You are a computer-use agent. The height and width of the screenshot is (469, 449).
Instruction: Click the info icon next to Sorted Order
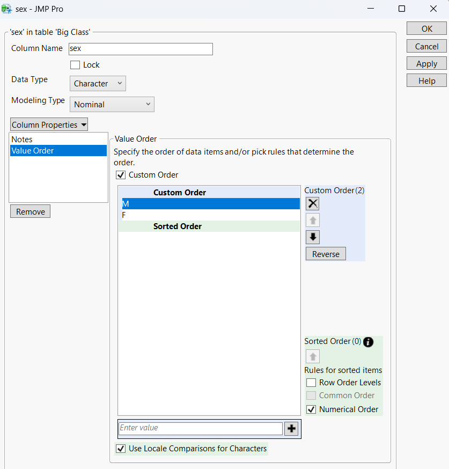click(x=368, y=341)
